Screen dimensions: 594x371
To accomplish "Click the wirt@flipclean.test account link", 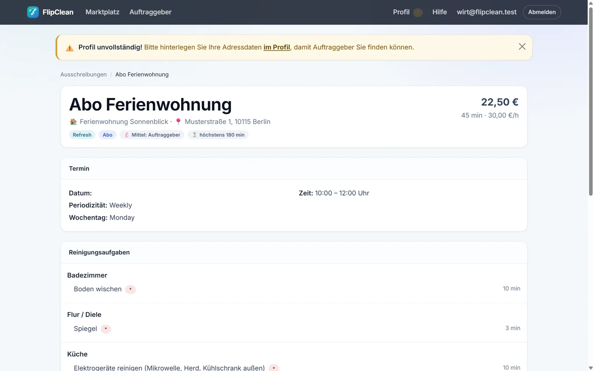I will coord(487,12).
